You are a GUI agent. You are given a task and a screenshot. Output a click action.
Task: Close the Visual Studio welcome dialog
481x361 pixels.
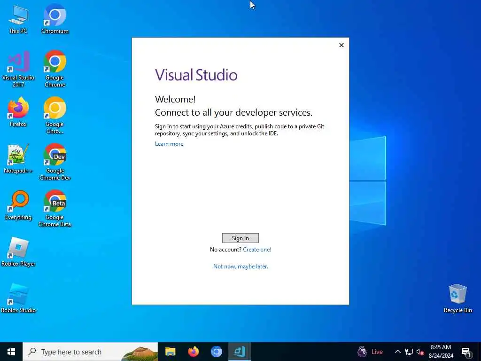click(x=341, y=45)
